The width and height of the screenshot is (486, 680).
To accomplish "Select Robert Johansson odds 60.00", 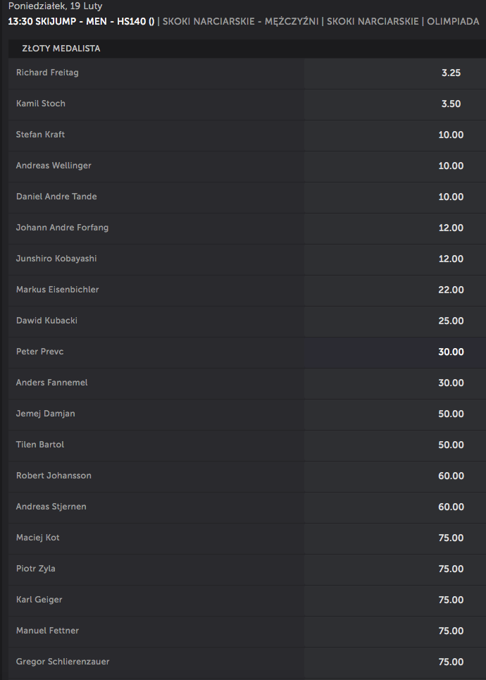I will pyautogui.click(x=395, y=476).
